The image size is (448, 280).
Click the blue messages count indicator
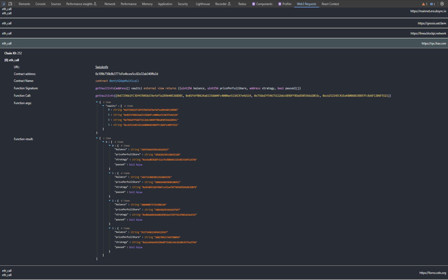(x=433, y=4)
